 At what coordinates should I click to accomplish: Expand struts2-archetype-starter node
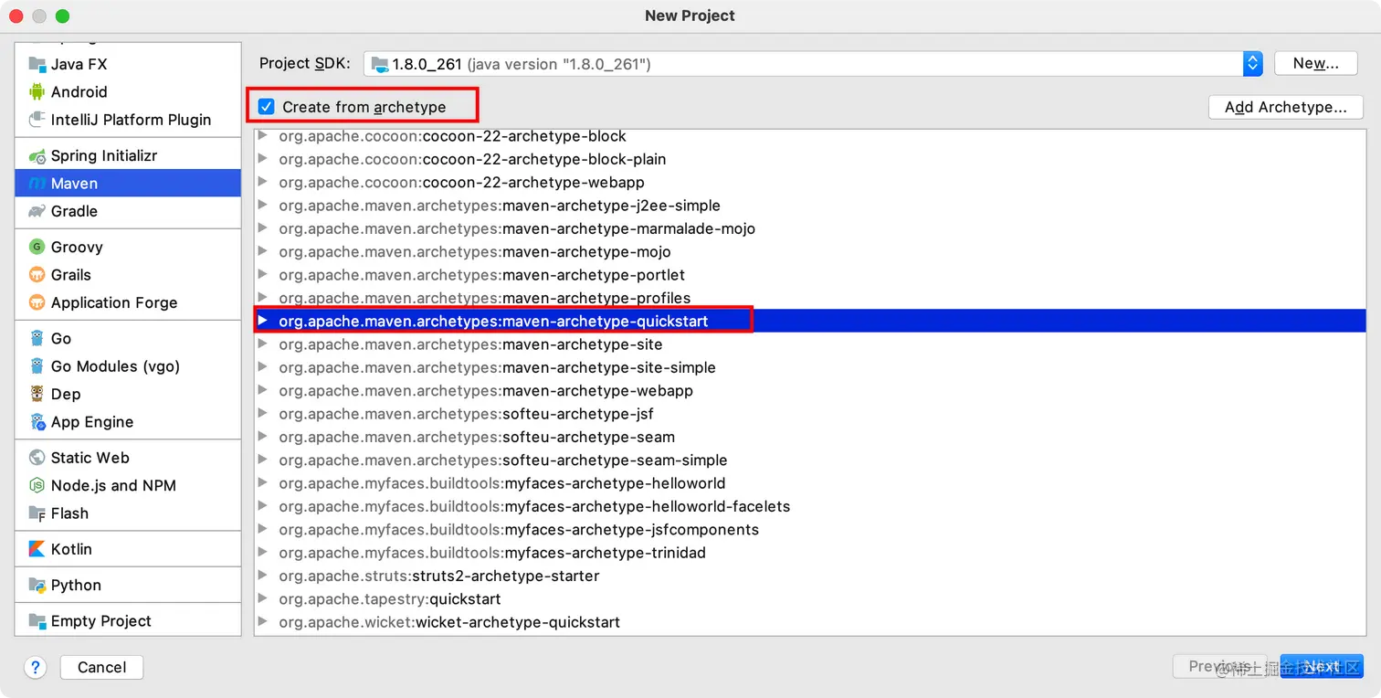(263, 576)
